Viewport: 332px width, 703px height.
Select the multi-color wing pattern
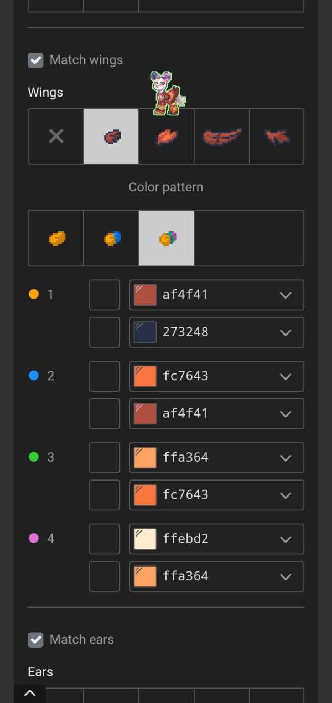tap(167, 239)
